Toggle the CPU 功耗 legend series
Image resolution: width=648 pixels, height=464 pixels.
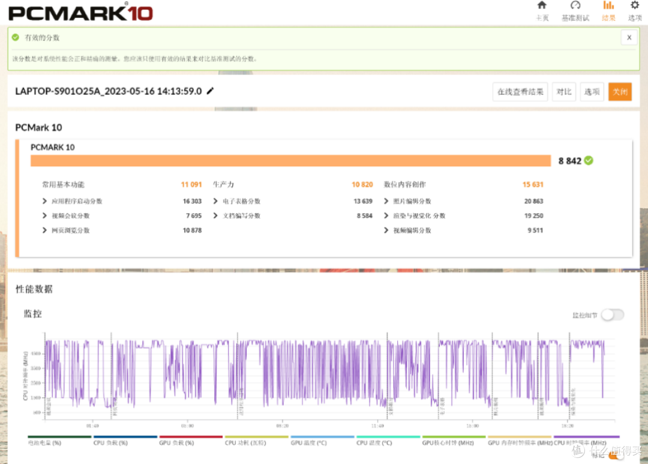[x=257, y=441]
